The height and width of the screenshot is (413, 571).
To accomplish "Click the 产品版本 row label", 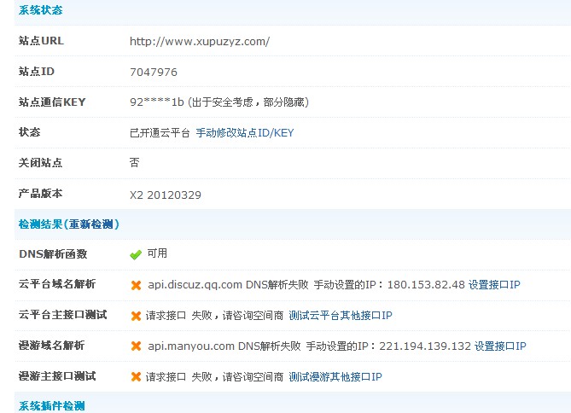I will tap(40, 194).
